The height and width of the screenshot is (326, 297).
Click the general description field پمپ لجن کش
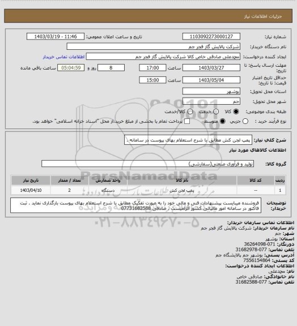click(188, 140)
